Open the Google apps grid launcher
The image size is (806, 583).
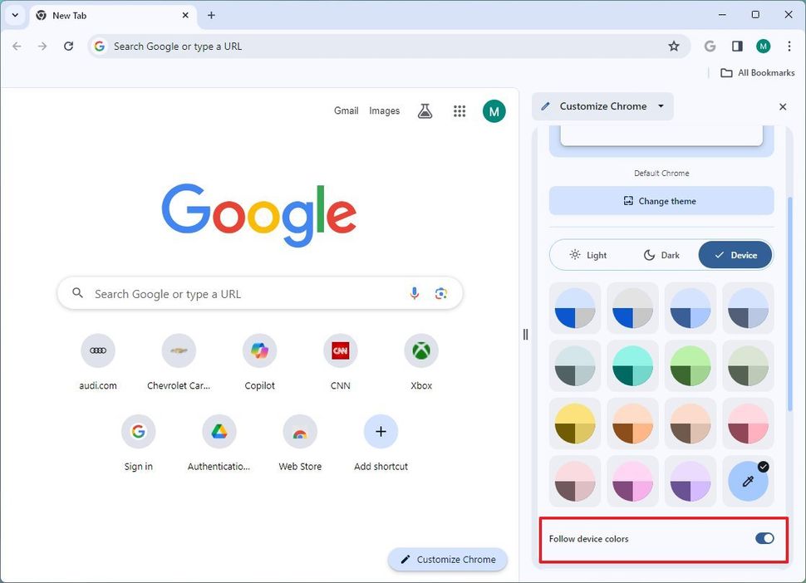[460, 110]
